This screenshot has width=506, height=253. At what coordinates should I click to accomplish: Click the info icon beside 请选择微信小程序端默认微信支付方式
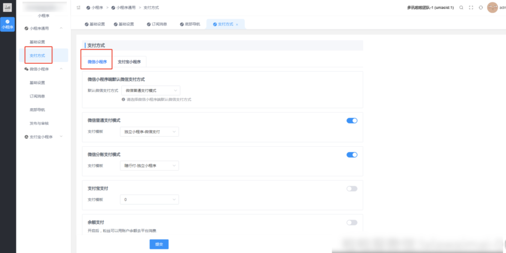tap(123, 99)
